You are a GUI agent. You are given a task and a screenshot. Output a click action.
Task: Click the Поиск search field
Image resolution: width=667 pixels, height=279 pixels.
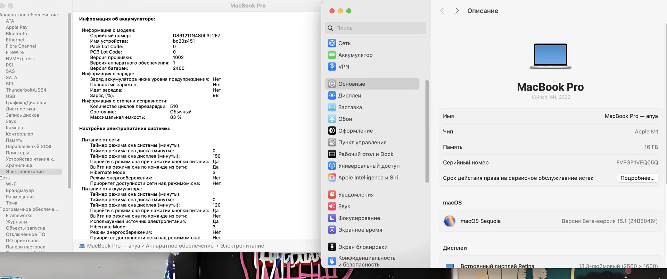click(376, 28)
